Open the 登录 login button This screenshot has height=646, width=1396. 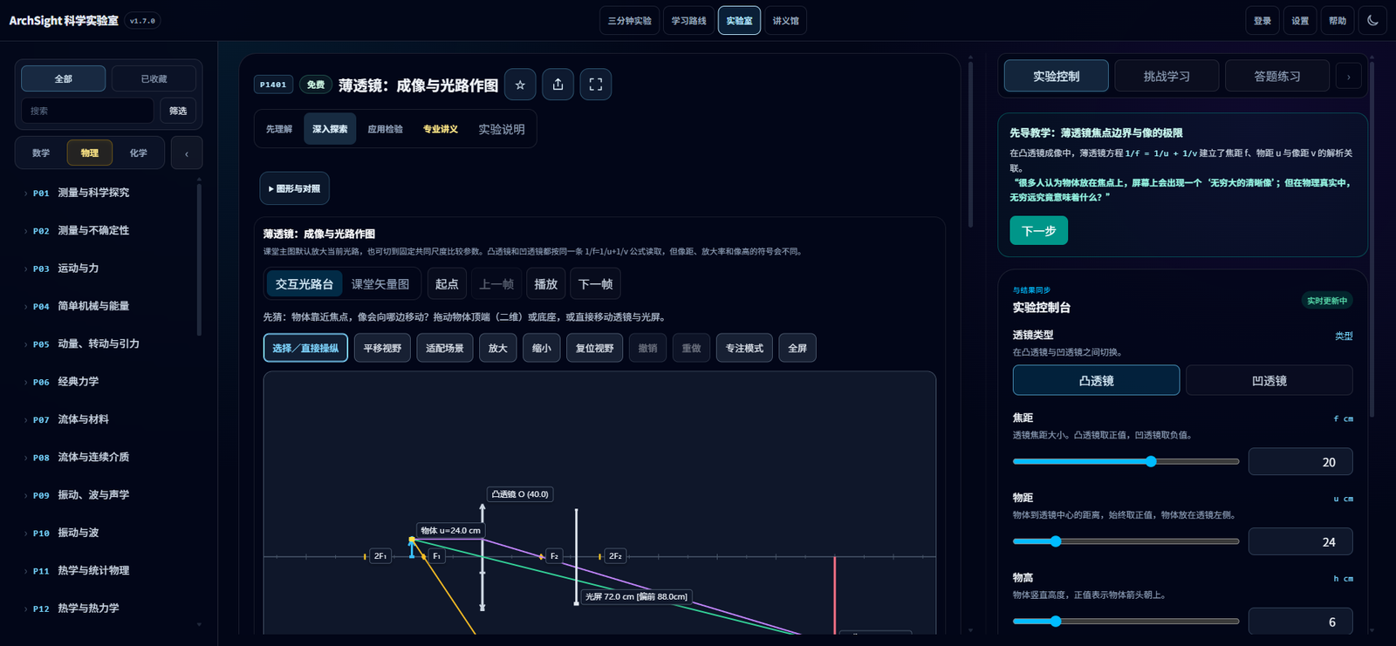click(1263, 21)
